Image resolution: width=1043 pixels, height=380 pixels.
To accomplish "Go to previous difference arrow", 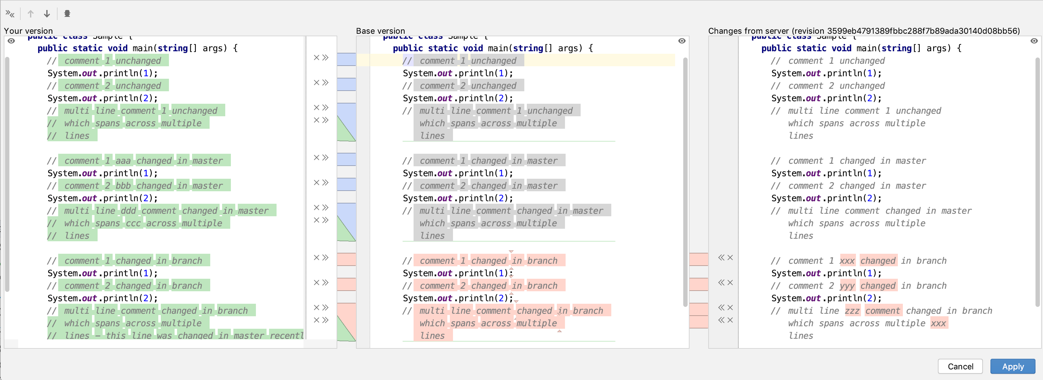I will pyautogui.click(x=31, y=14).
